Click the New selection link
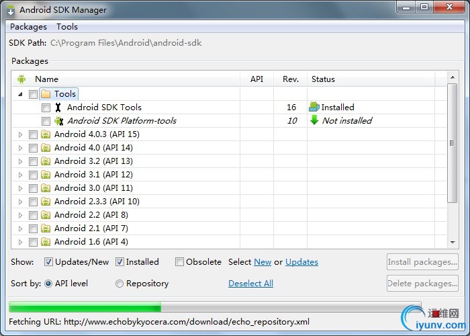Image resolution: width=470 pixels, height=336 pixels. [263, 262]
